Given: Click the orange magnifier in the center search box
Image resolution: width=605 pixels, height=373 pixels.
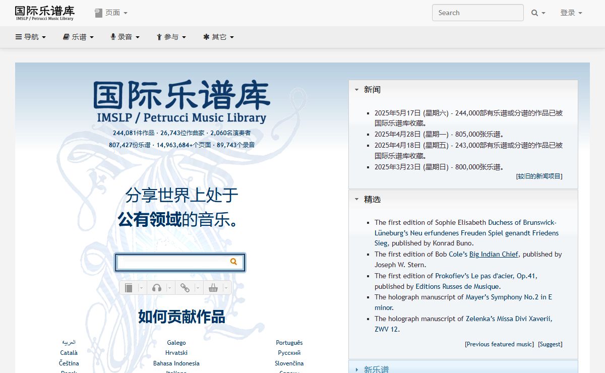Looking at the screenshot, I should [x=234, y=262].
